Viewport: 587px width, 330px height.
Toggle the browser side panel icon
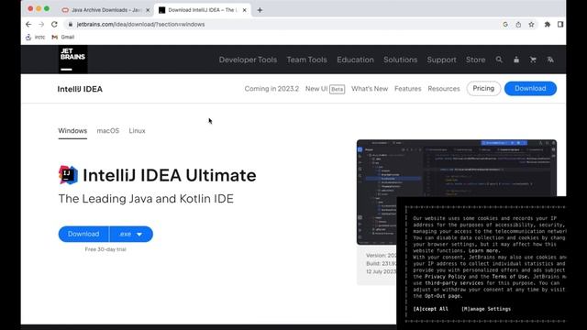click(560, 25)
